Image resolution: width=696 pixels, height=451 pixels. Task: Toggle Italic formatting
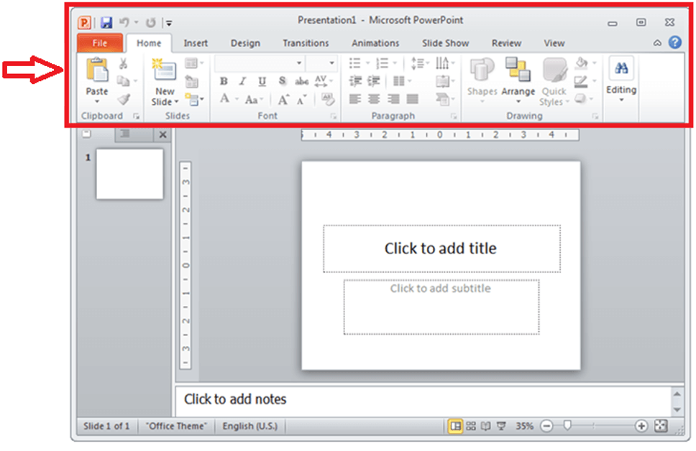(242, 81)
